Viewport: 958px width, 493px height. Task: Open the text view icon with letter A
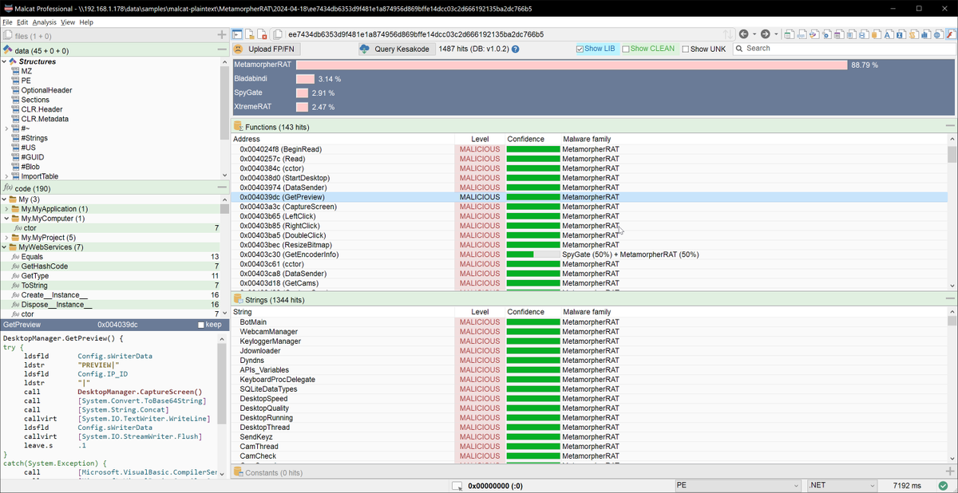click(888, 34)
